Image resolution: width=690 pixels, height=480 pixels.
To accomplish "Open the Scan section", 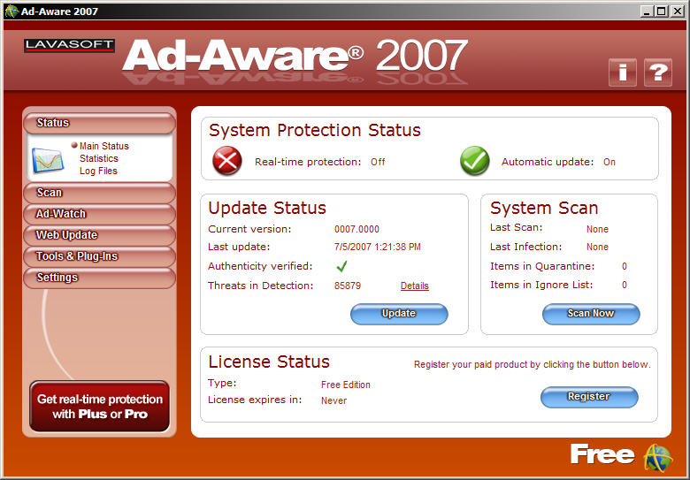I will point(99,193).
